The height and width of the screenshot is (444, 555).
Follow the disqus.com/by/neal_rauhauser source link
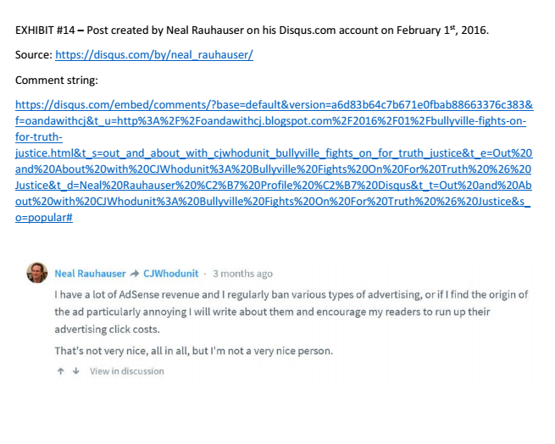coord(154,55)
